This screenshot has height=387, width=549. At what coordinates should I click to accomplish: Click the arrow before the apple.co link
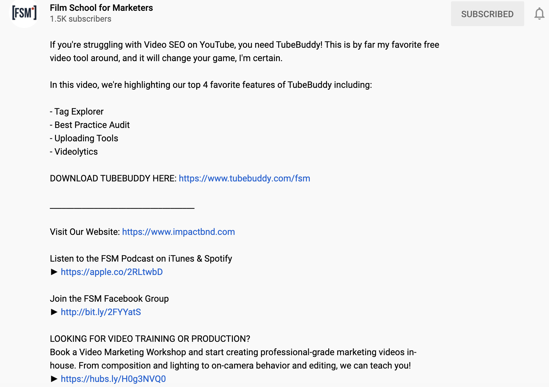54,272
